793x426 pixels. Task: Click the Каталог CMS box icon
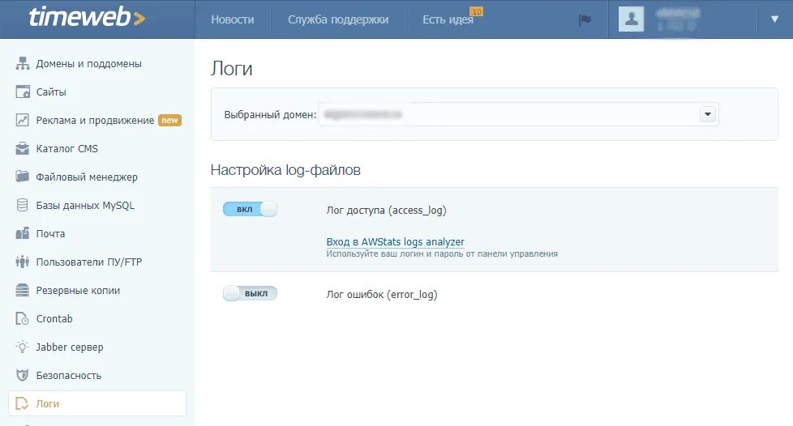[22, 148]
